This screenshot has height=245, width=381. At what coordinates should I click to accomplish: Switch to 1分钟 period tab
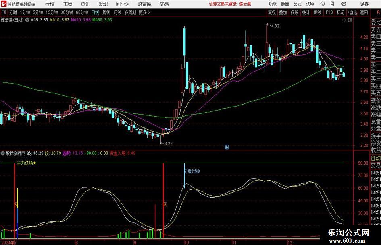click(x=25, y=12)
